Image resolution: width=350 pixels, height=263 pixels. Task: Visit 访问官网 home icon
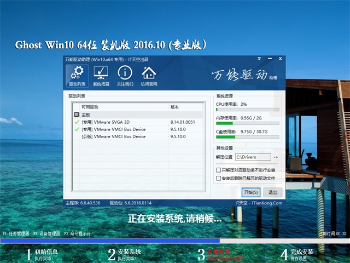[149, 76]
